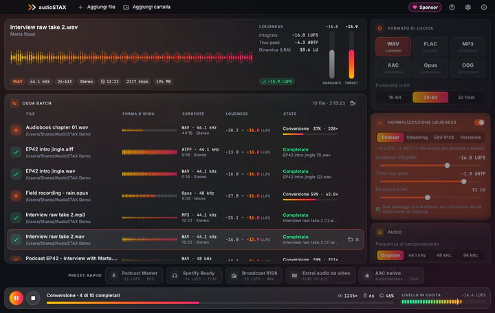Viewport: 495px width, 313px height.
Task: Select the Personale preset tab
Action: (470, 138)
